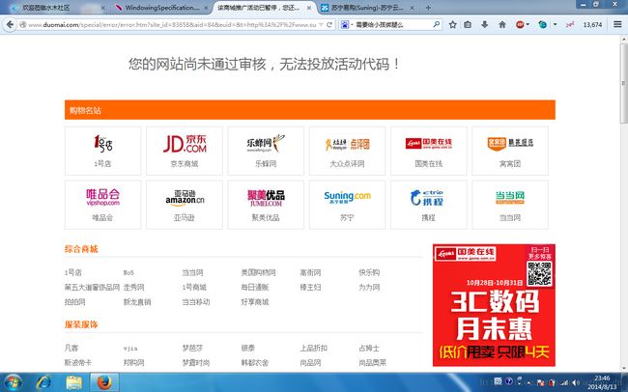Image resolution: width=628 pixels, height=392 pixels.
Task: Open the Windows Start button
Action: point(14,382)
